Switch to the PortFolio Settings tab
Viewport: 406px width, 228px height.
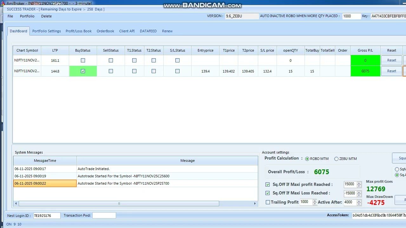pyautogui.click(x=47, y=31)
